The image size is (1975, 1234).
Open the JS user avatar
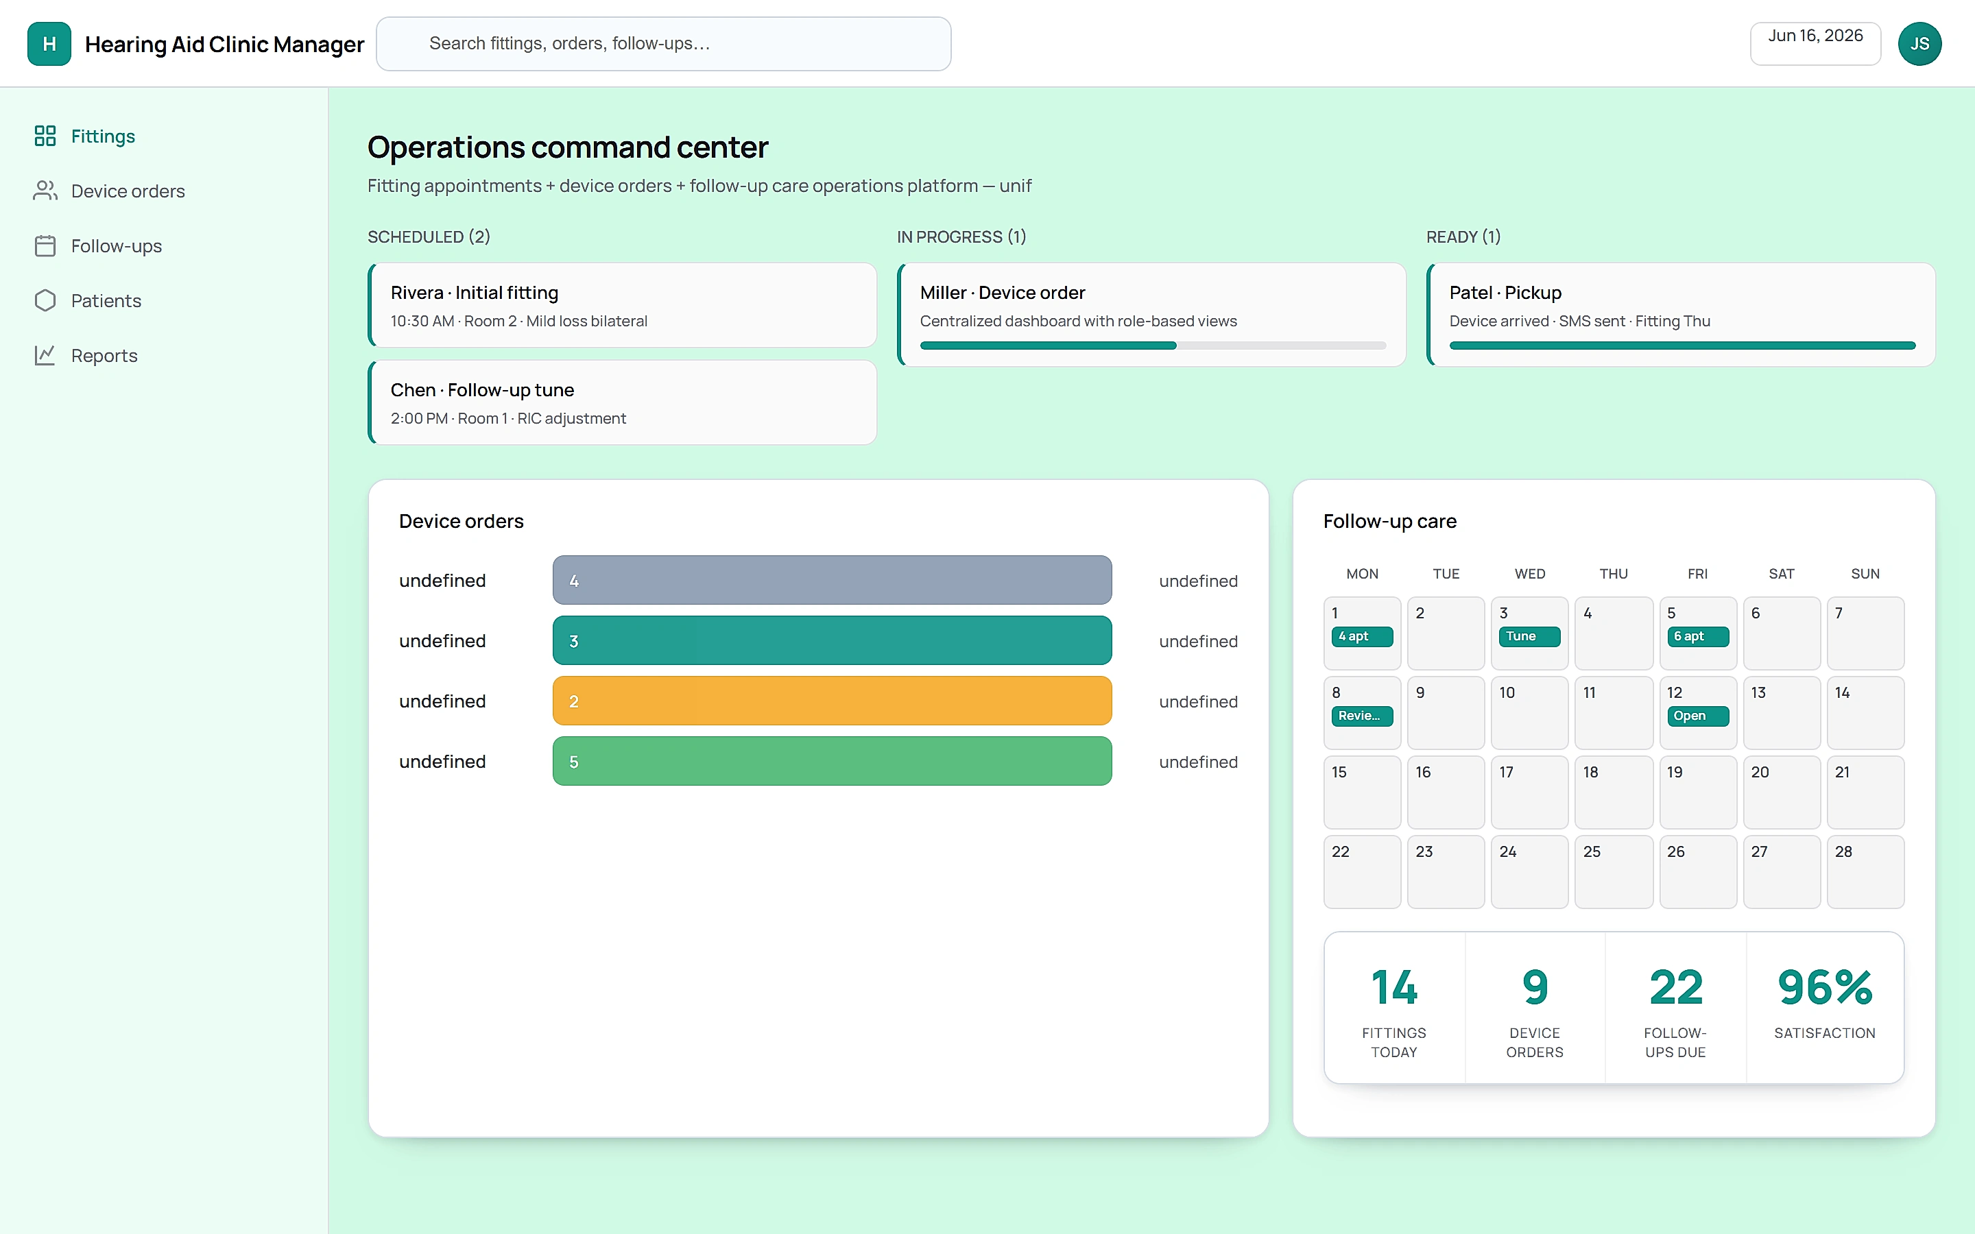1919,43
